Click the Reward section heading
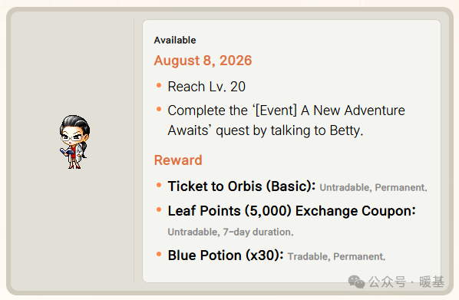459x300 pixels. tap(178, 160)
